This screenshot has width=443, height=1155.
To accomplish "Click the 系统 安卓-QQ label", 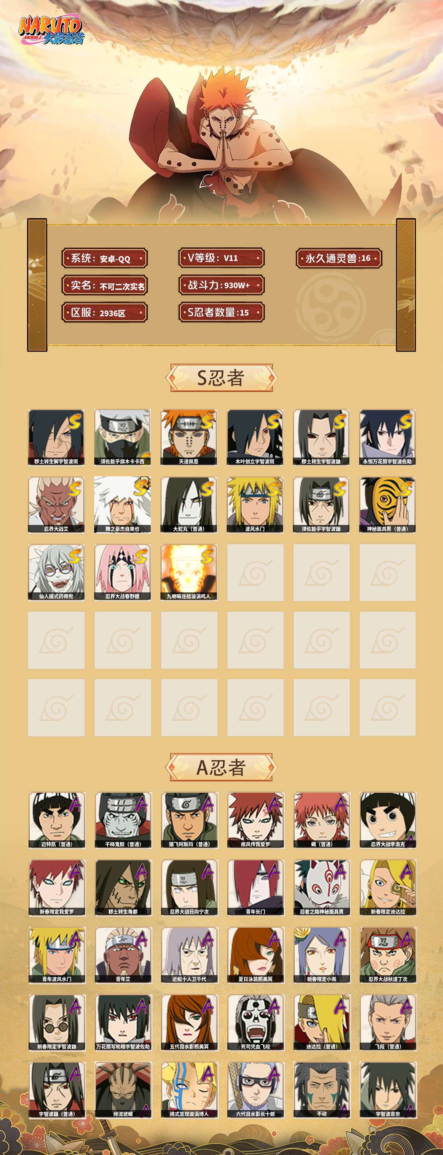I will [105, 258].
